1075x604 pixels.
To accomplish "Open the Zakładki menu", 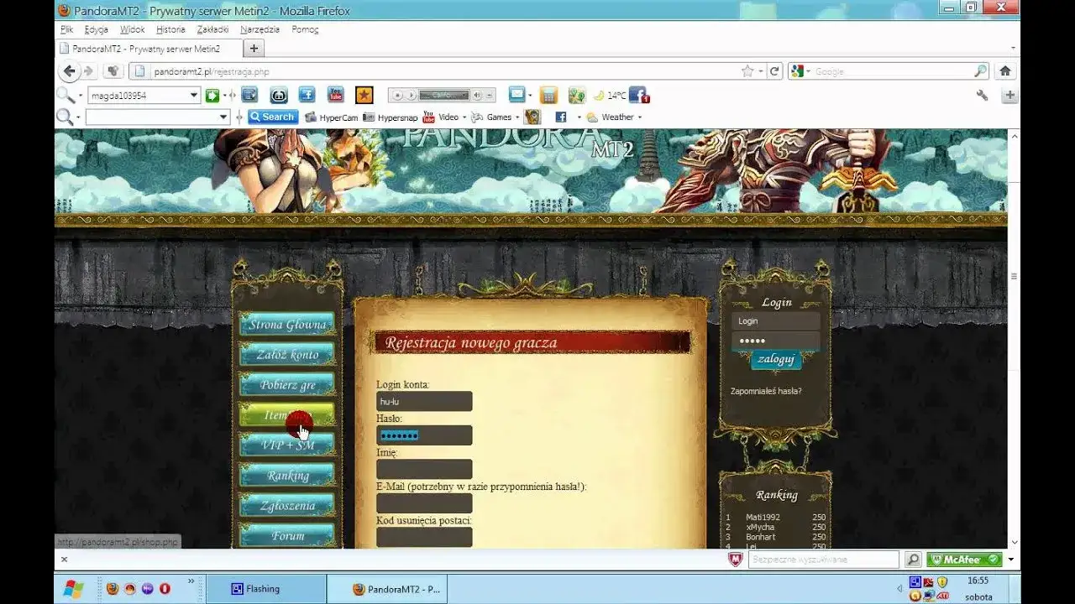I will tap(212, 29).
